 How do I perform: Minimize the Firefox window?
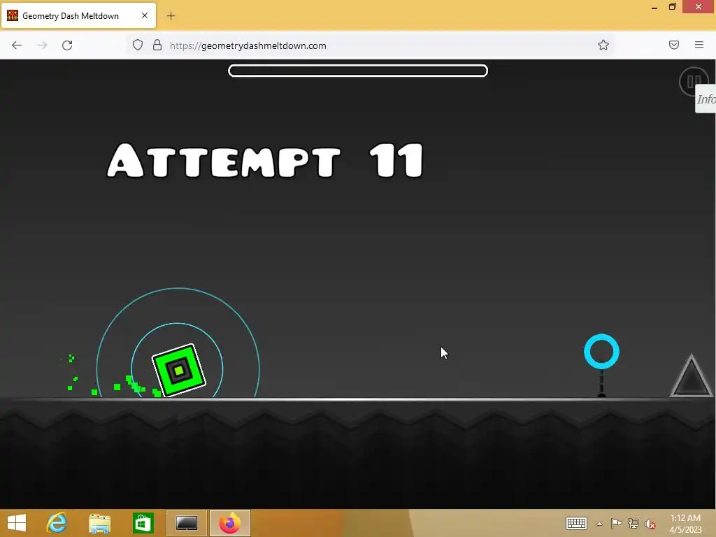click(654, 7)
